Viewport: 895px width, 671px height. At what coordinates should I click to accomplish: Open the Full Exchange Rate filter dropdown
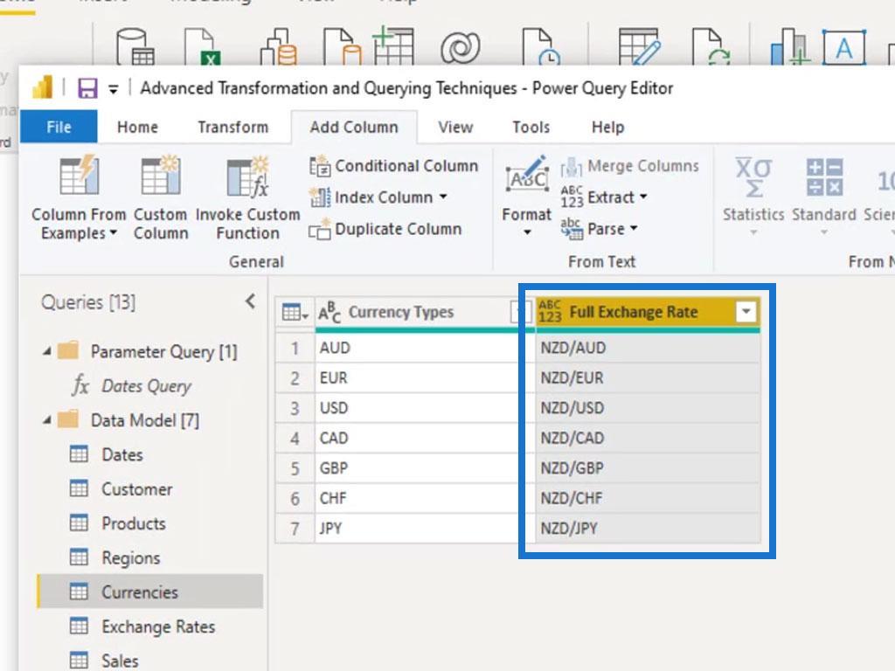click(x=746, y=312)
